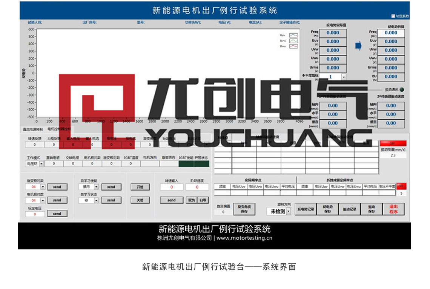The width and height of the screenshot is (430, 289).
Task: Click the 振动限值 2.3 field
Action: pyautogui.click(x=393, y=155)
